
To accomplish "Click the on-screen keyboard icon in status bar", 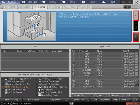I will coord(71,103).
